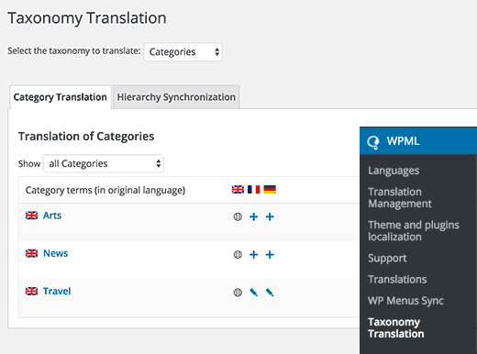Image resolution: width=477 pixels, height=354 pixels.
Task: Click the French flag in table header
Action: coord(253,190)
